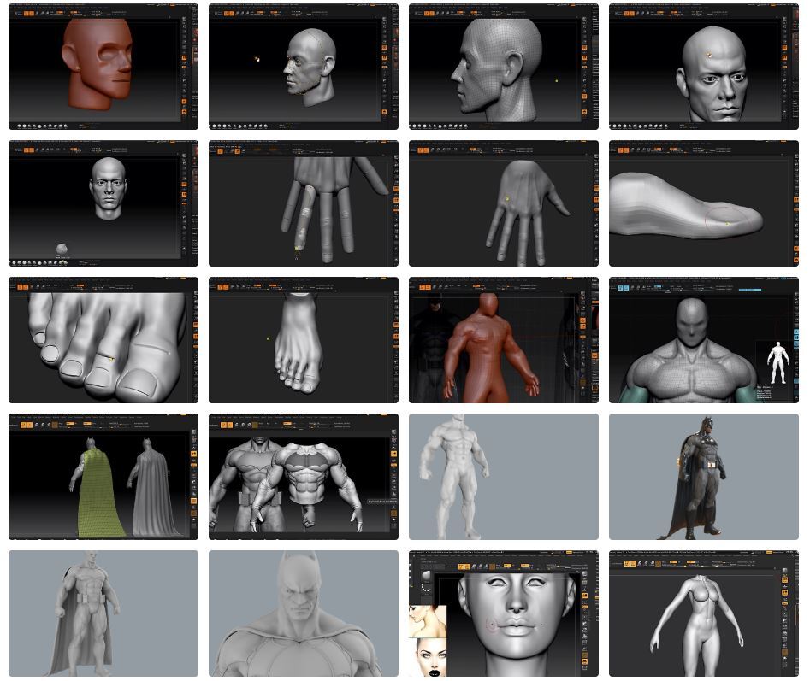This screenshot has height=681, width=810.
Task: Select the two Batman torsos with bat emblem thumbnail
Action: [x=304, y=477]
